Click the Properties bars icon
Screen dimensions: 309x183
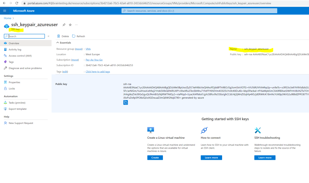click(5, 82)
